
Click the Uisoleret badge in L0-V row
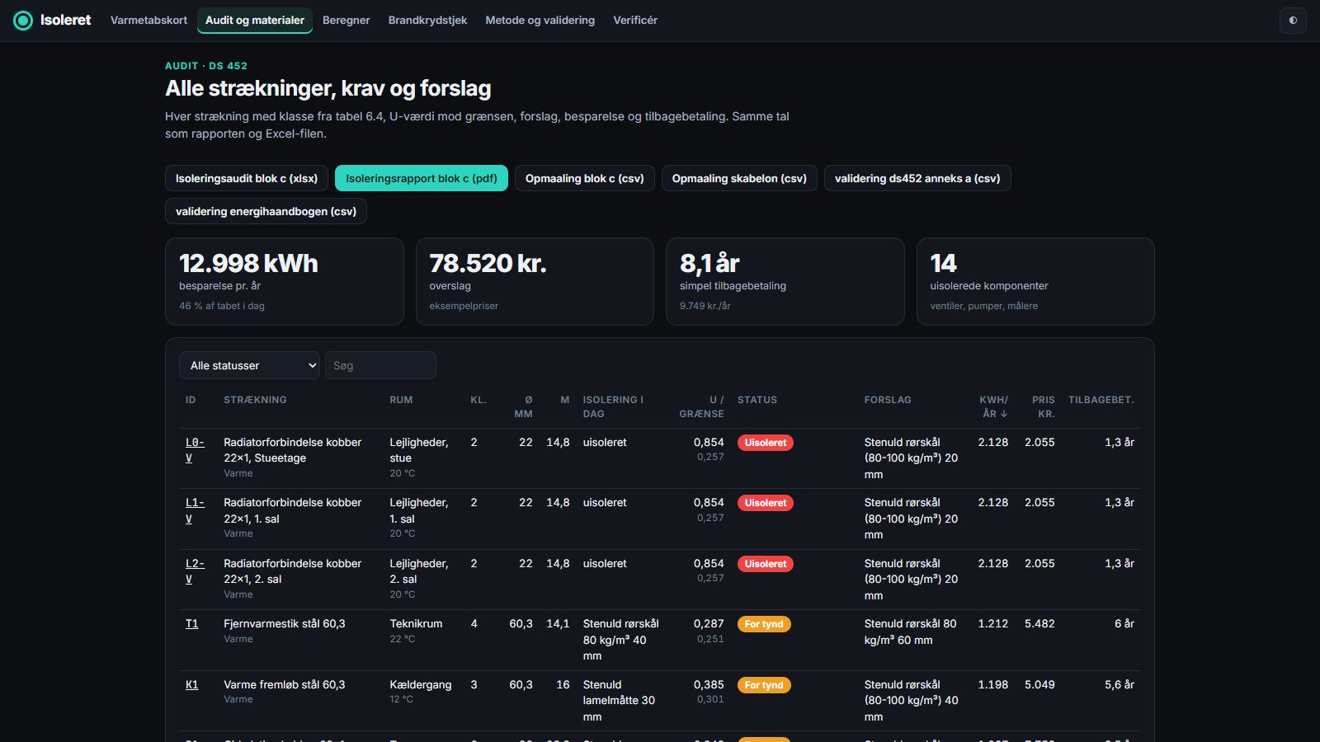766,443
